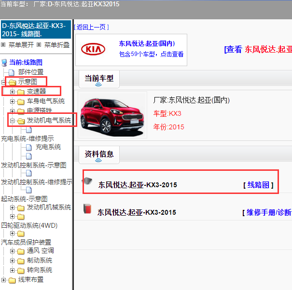Open the 线路图 link for KX3-2015
292x290 pixels.
click(258, 185)
